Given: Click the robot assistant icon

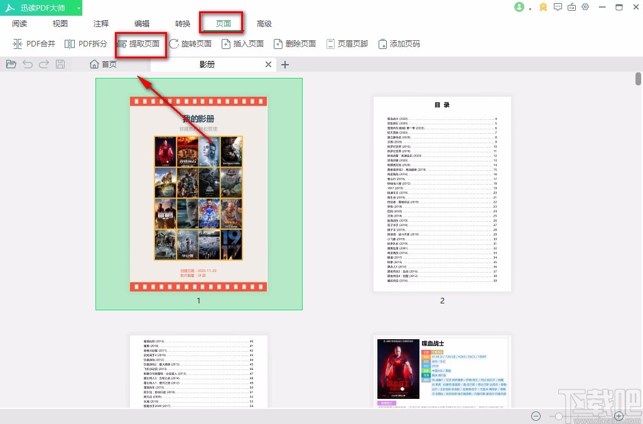Looking at the screenshot, I should [x=571, y=7].
